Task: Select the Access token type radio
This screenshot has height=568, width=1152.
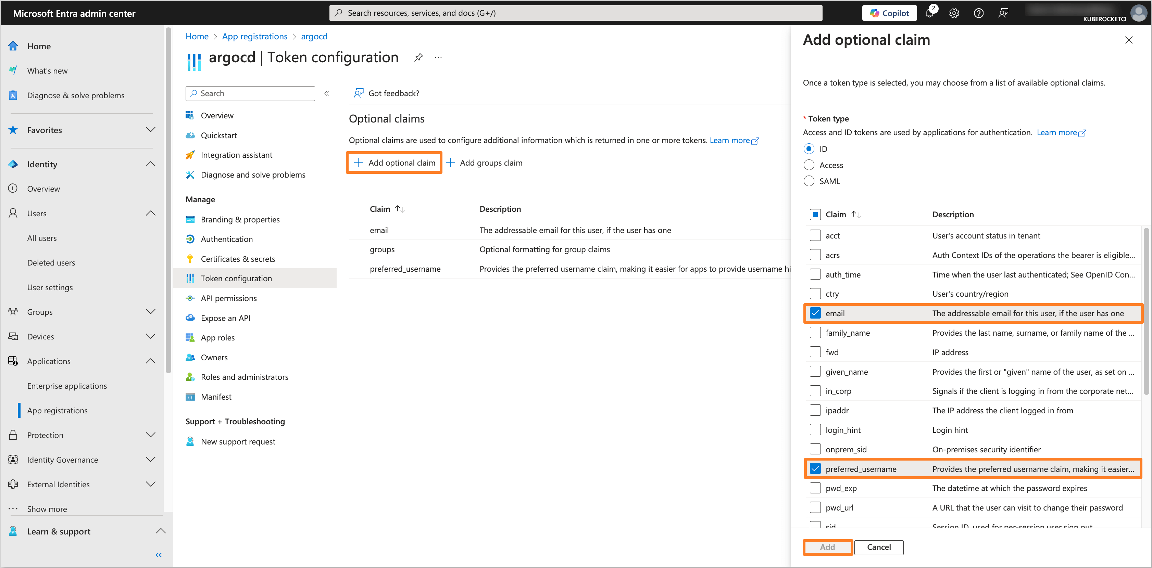Action: (809, 165)
